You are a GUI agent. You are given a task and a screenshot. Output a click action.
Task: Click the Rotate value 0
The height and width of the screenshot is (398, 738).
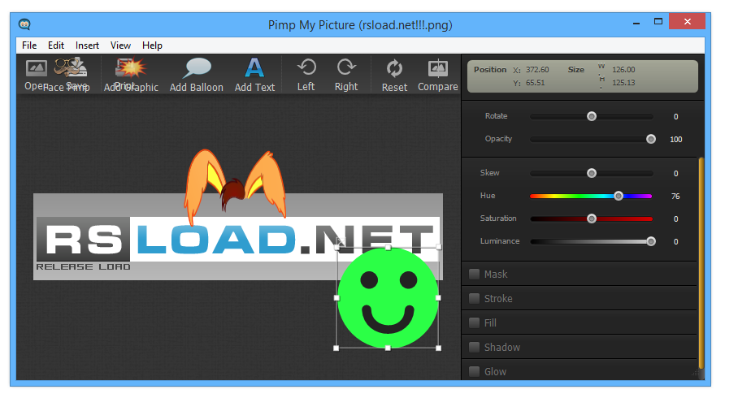676,117
